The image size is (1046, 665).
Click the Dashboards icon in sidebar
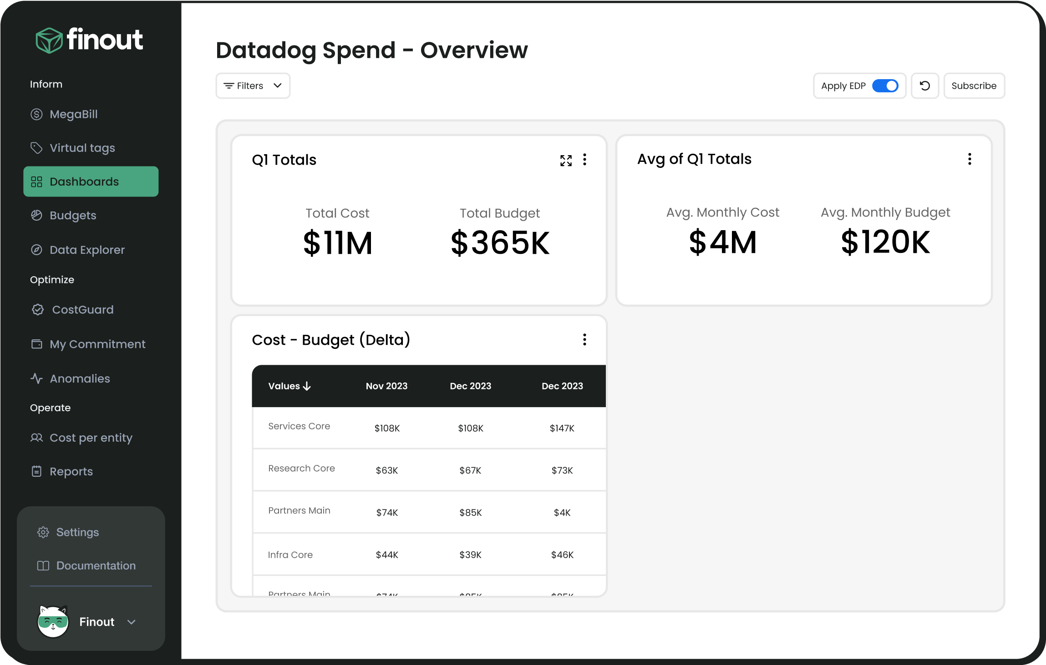tap(36, 181)
